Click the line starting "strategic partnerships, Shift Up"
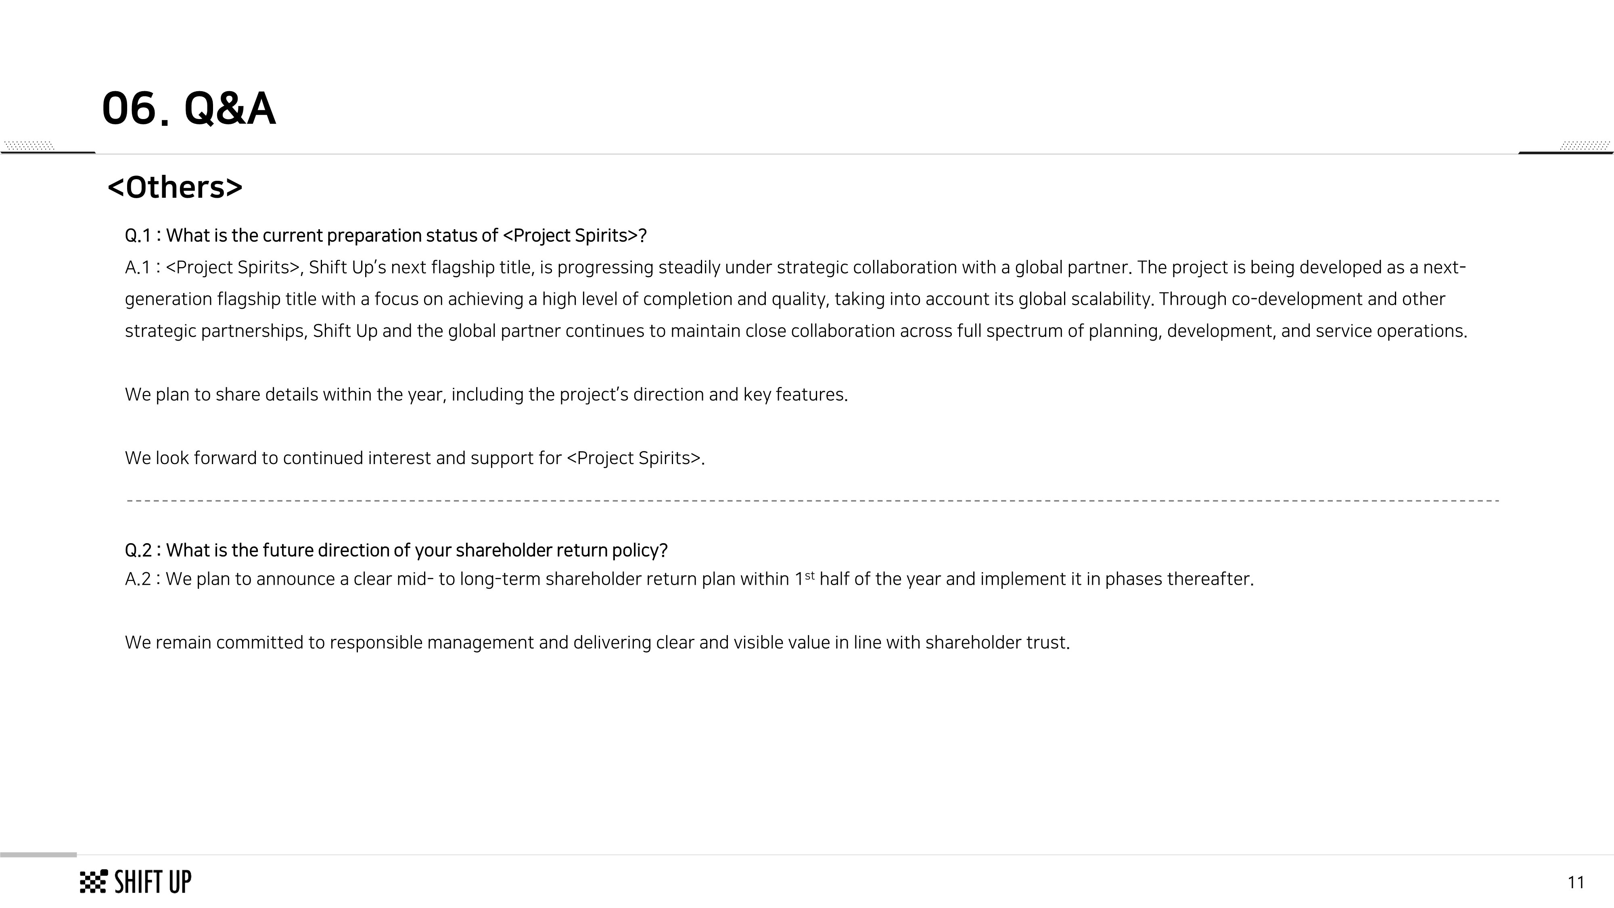Viewport: 1614px width, 908px height. click(x=796, y=331)
